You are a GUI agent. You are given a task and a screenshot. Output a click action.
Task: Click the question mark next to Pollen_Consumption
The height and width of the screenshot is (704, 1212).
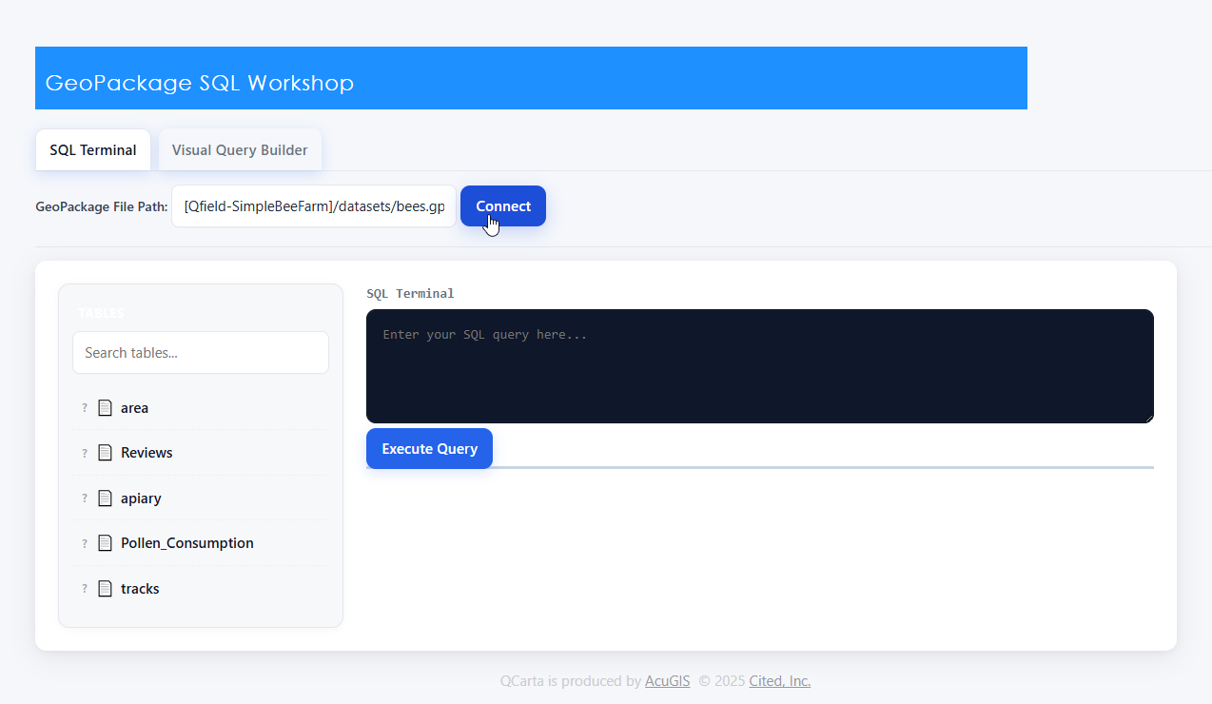(x=85, y=543)
